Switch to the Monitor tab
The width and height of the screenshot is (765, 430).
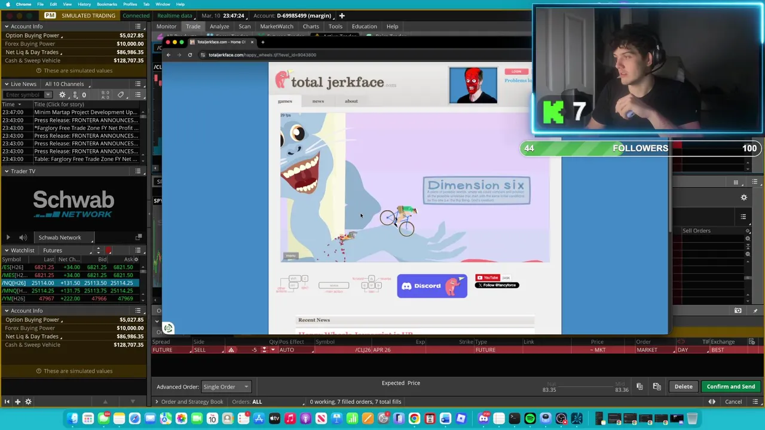[166, 26]
